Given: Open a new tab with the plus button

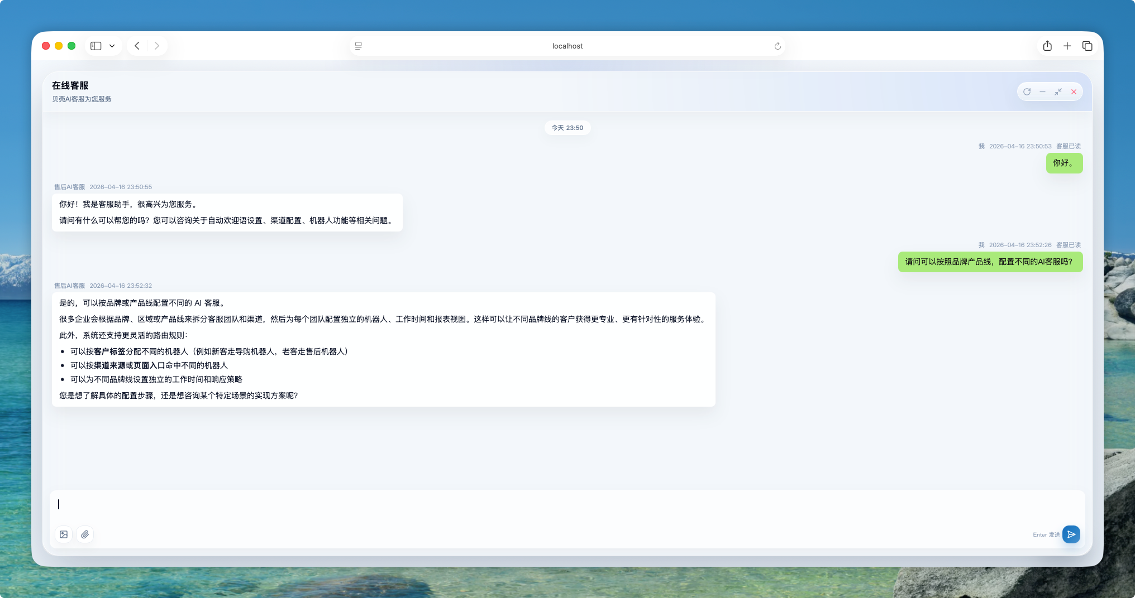Looking at the screenshot, I should coord(1067,46).
